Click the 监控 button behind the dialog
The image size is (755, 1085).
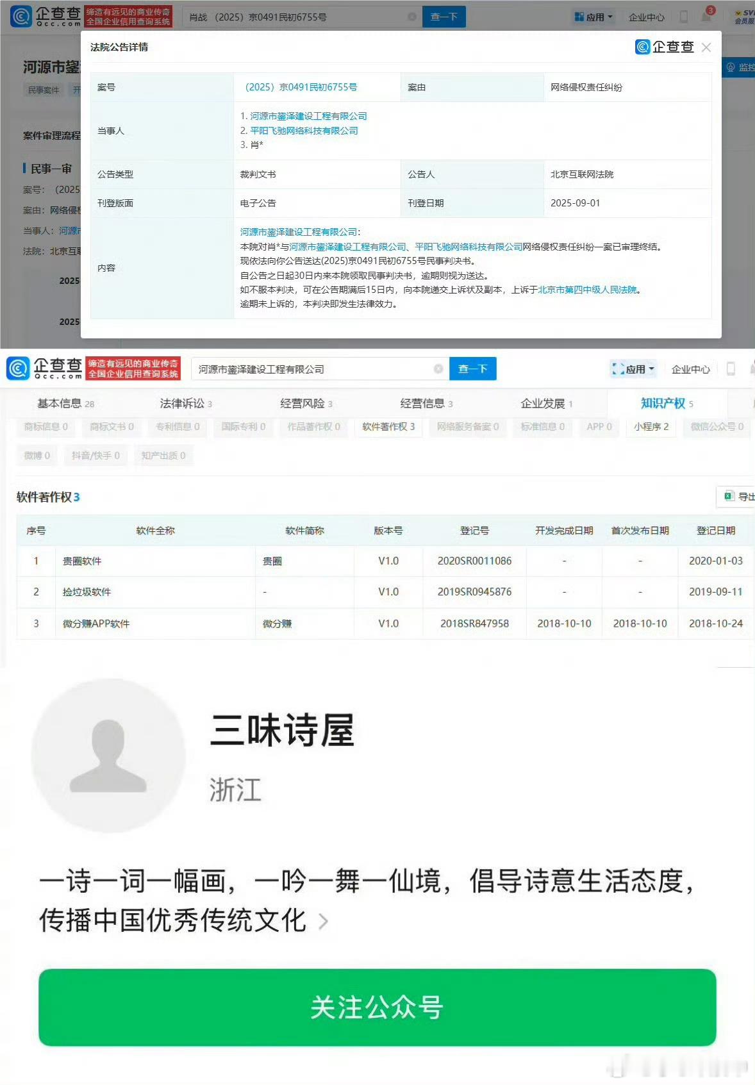(x=740, y=67)
